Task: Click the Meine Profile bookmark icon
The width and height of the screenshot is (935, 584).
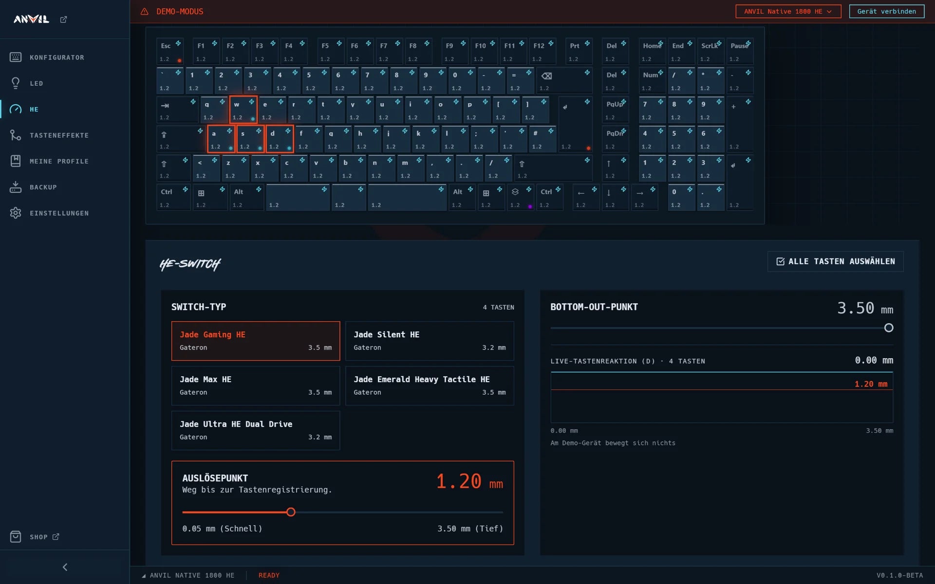Action: tap(16, 161)
